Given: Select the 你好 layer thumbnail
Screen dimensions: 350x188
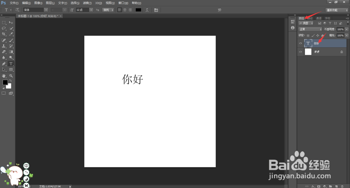Looking at the screenshot, I should coord(308,43).
